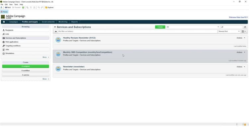Select the Home document tab
249x139 pixels.
coord(4,12)
